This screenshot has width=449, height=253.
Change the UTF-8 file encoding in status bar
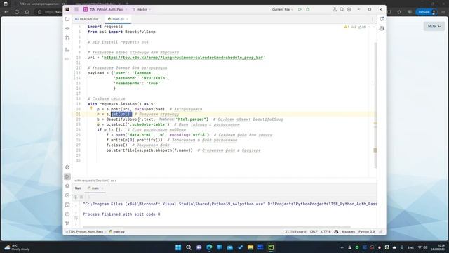[326, 231]
